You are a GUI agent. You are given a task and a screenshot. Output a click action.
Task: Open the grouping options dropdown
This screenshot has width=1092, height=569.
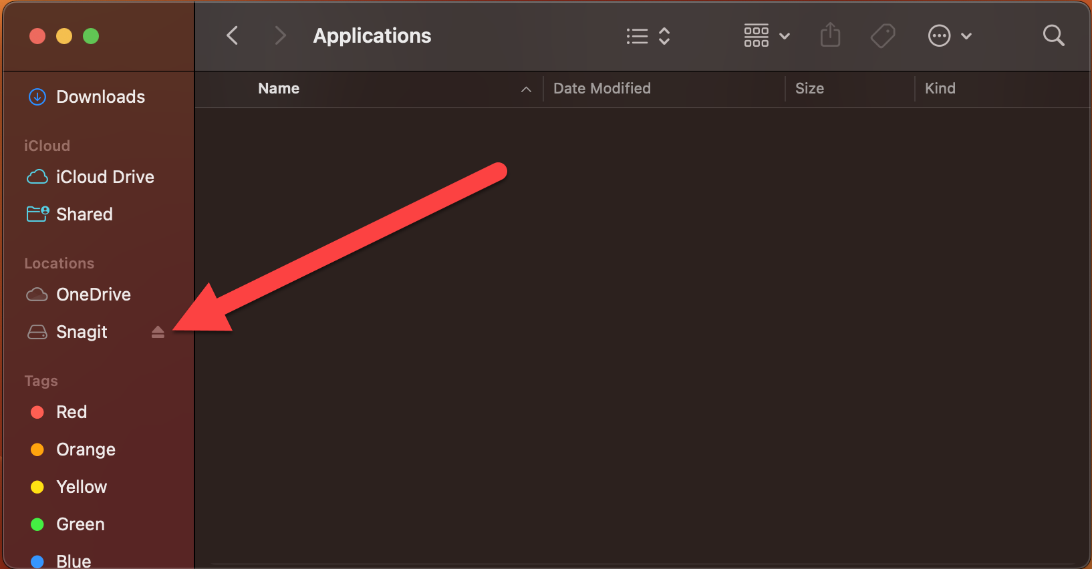click(x=767, y=35)
